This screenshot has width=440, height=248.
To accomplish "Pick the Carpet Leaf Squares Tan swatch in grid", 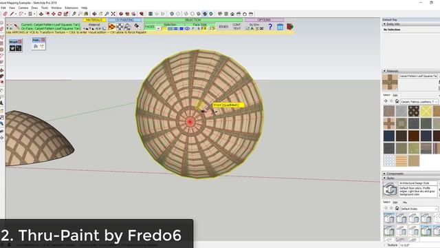I will [x=389, y=123].
